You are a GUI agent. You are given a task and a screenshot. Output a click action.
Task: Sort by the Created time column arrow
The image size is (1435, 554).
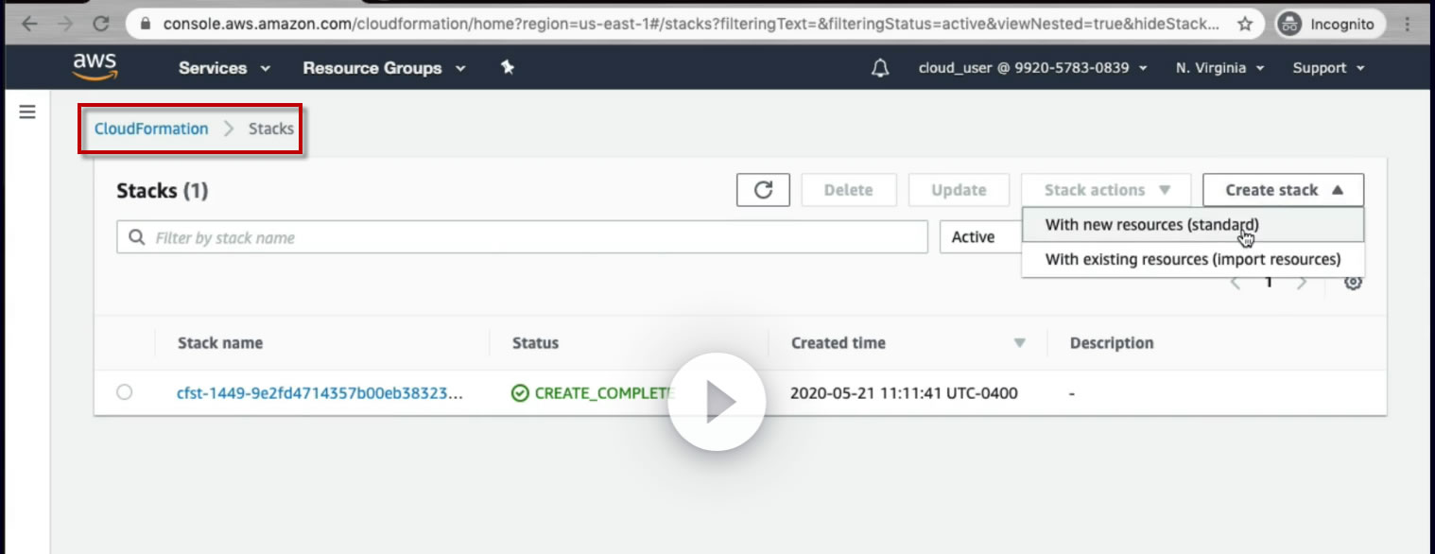click(1019, 343)
